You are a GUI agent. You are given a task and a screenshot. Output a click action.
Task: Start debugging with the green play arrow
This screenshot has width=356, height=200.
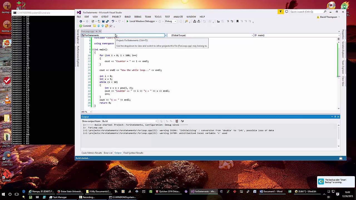127,21
